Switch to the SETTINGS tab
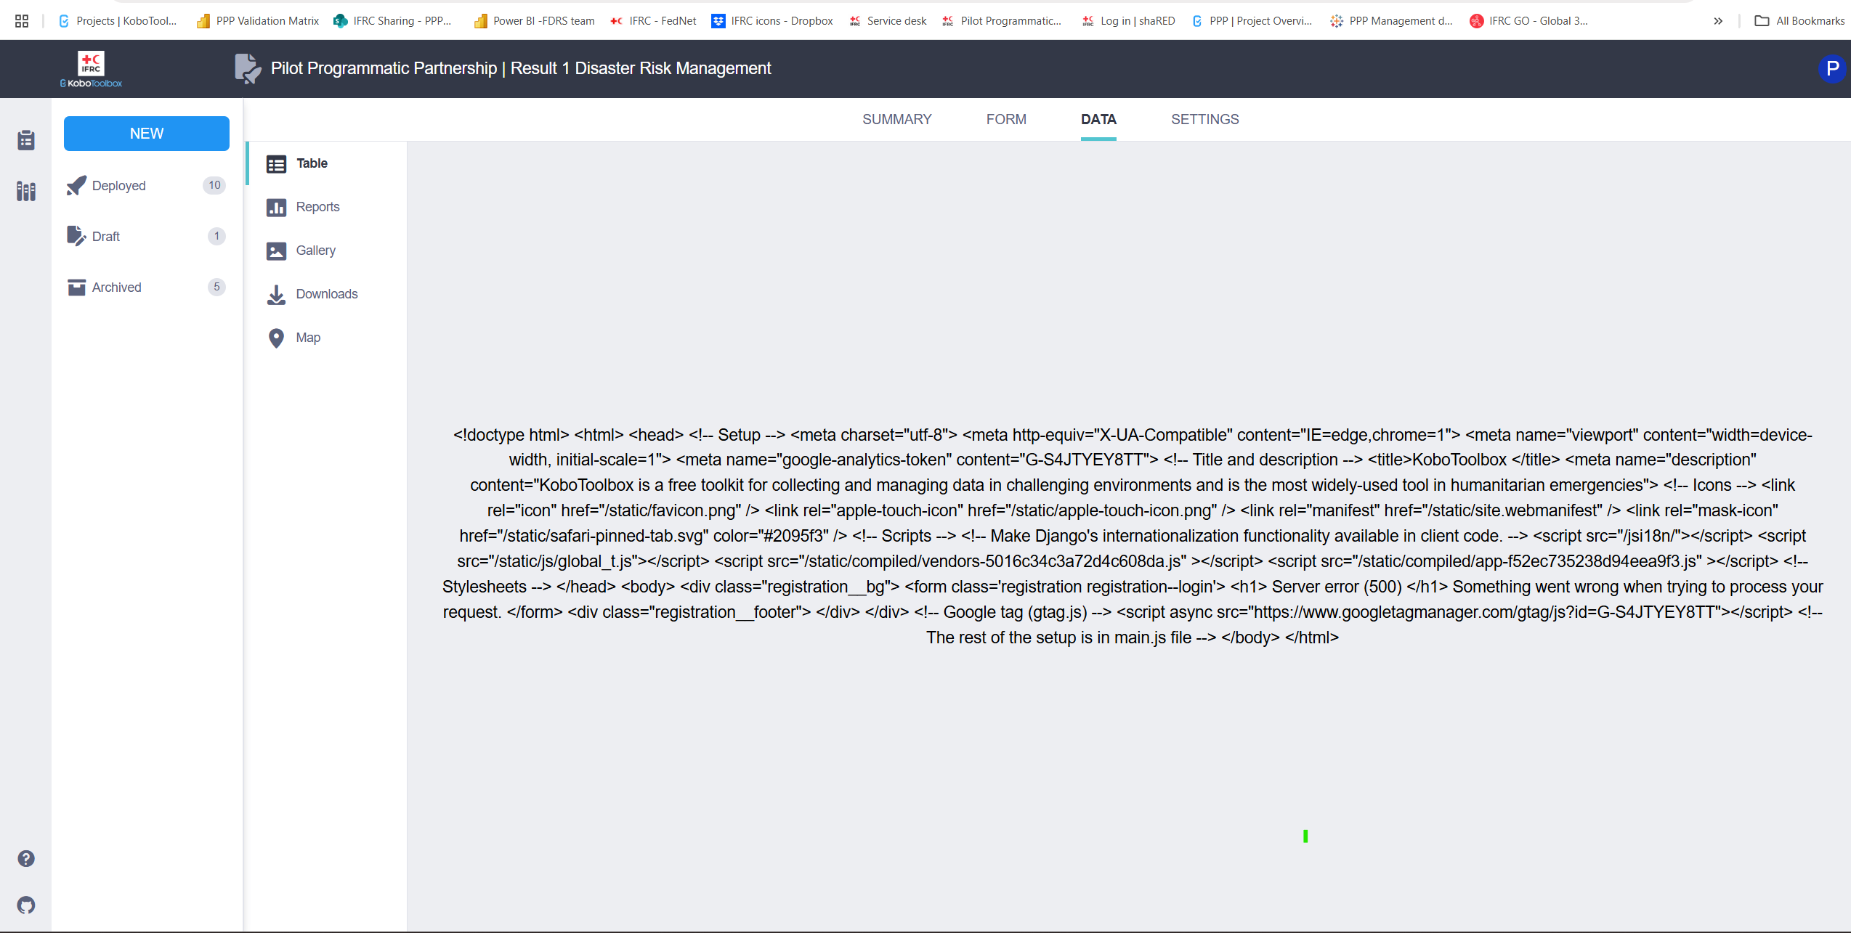This screenshot has width=1851, height=933. click(x=1204, y=119)
